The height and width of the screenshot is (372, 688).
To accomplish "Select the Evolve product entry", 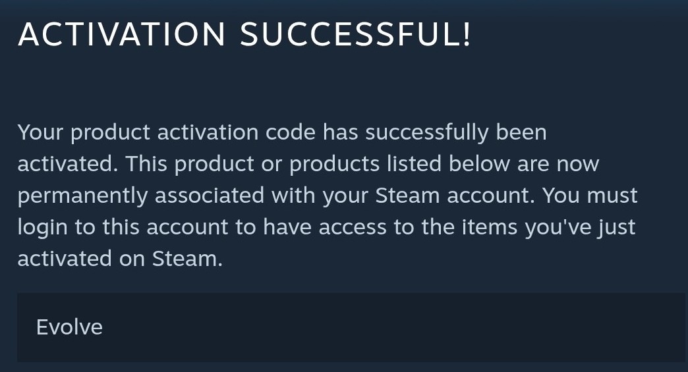I will 69,327.
